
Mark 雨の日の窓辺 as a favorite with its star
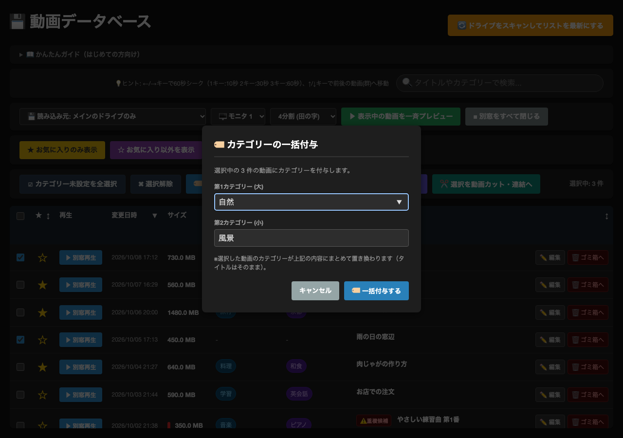point(42,340)
